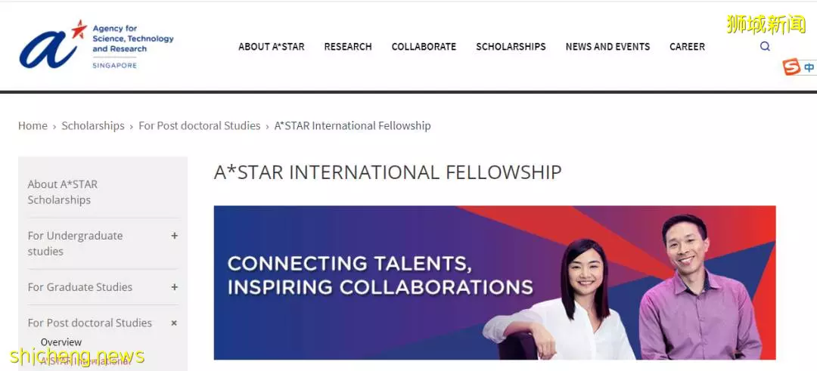This screenshot has height=371, width=817.
Task: Click the A*STAR logo
Action: [96, 45]
